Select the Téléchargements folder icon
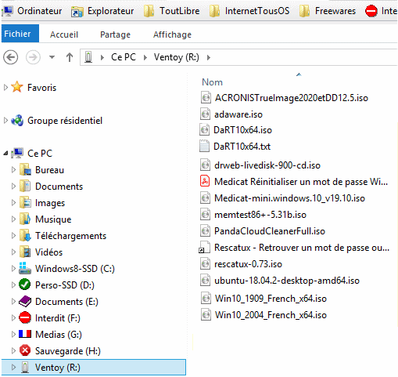This screenshot has height=377, width=398. (25, 235)
